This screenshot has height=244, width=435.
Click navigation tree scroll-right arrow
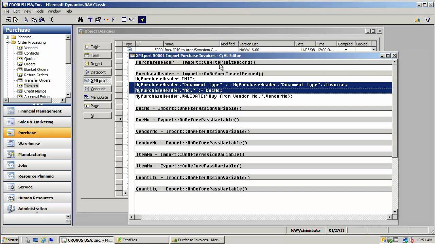click(x=63, y=100)
